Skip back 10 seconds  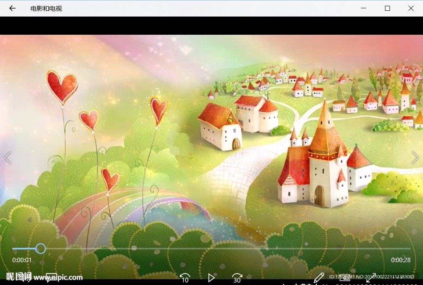coord(185,278)
